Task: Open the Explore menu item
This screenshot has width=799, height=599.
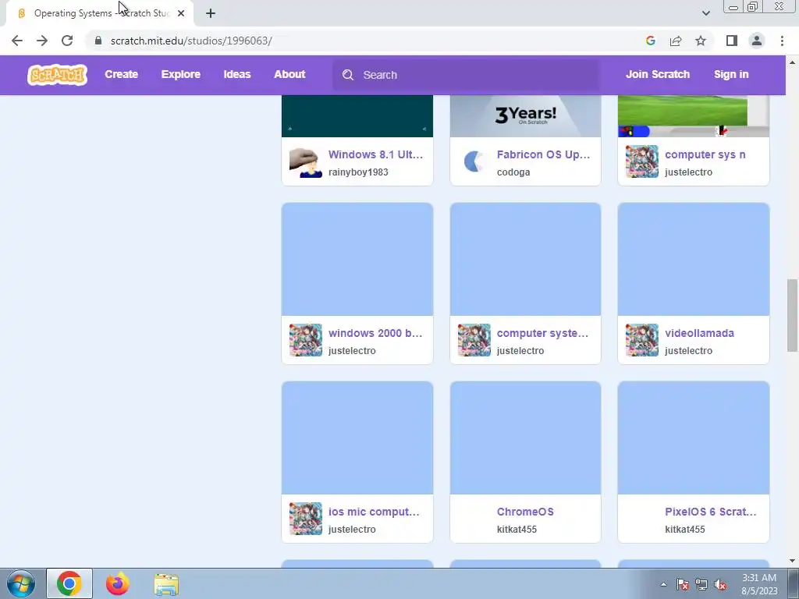Action: coord(181,74)
